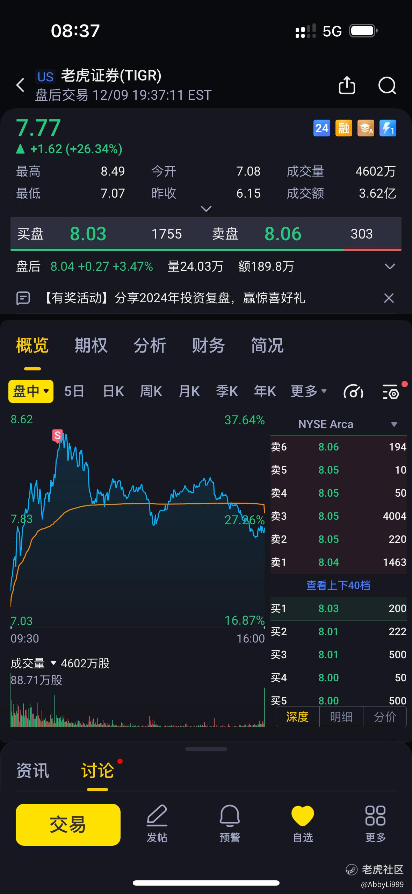The width and height of the screenshot is (412, 894).
Task: Select the 5日 chart period
Action: (x=74, y=391)
